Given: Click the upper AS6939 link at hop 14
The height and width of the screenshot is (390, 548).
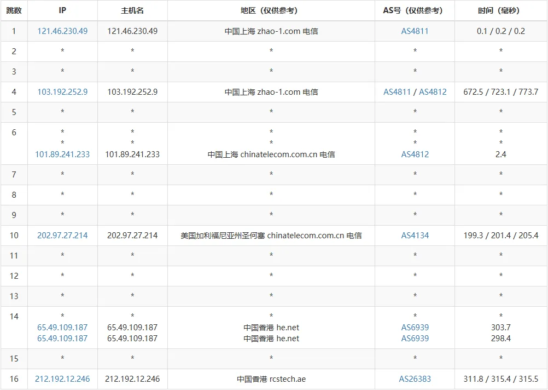Looking at the screenshot, I should pos(414,327).
